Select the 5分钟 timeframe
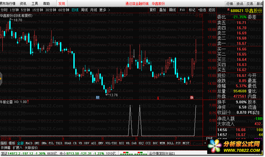Viewport: 265px width, 157px height. point(26,10)
